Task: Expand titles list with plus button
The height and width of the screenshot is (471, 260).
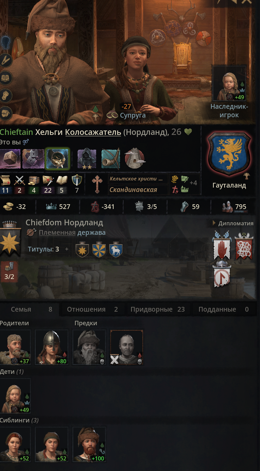Action: pos(67,249)
